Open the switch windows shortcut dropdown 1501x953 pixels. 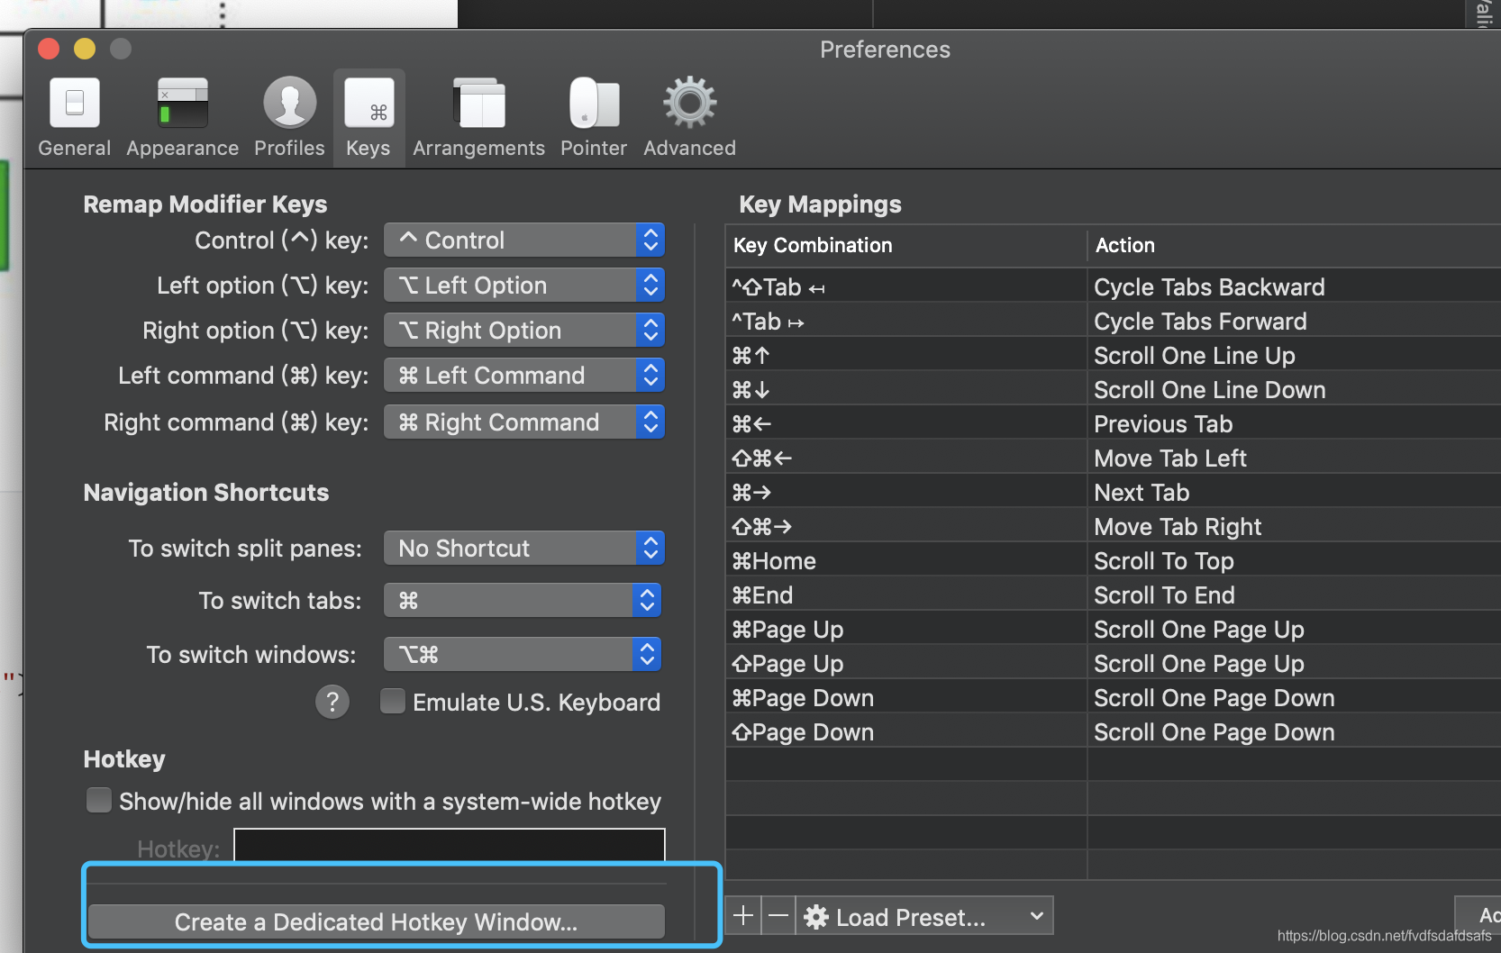(523, 654)
